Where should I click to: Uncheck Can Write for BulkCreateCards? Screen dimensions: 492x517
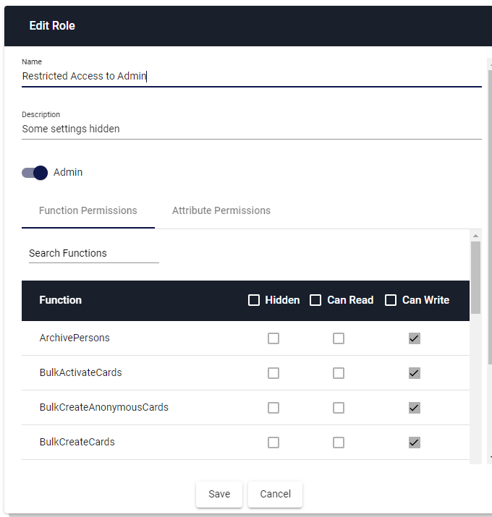[x=415, y=443]
